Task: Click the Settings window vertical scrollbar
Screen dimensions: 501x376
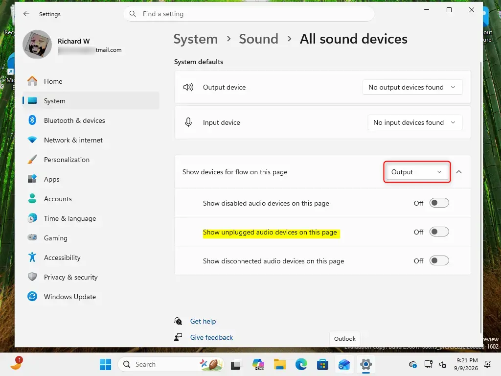Action: tap(481, 197)
